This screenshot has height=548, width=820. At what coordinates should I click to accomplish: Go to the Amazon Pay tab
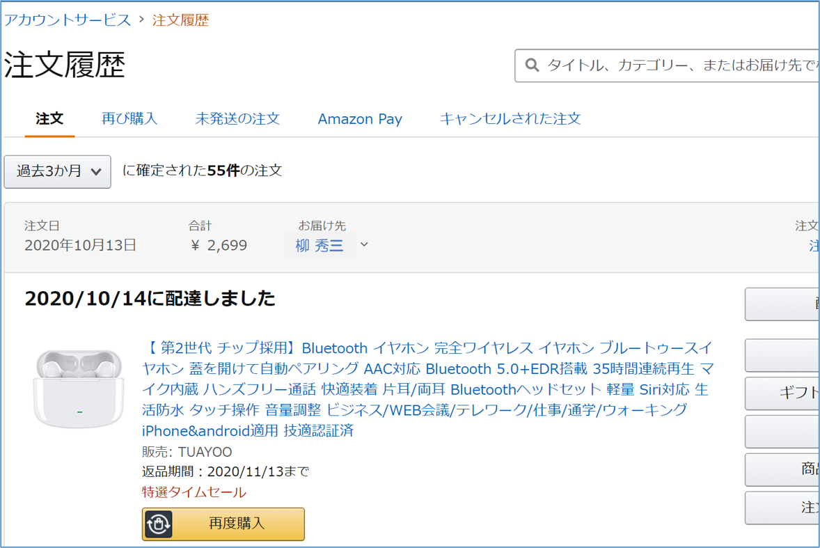coord(360,119)
